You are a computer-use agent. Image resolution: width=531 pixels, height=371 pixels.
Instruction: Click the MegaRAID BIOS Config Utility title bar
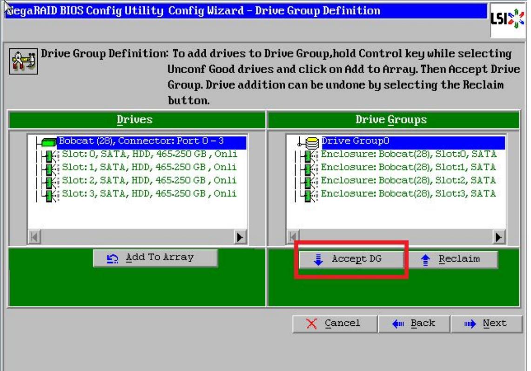coord(246,11)
